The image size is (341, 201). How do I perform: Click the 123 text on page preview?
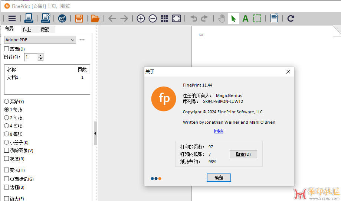[201, 35]
